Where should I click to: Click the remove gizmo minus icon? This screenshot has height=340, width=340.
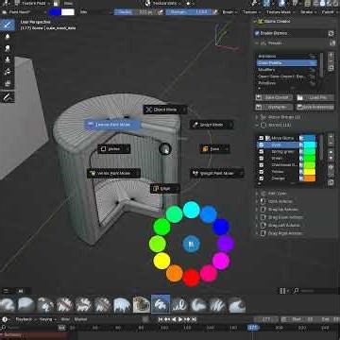coord(331,144)
